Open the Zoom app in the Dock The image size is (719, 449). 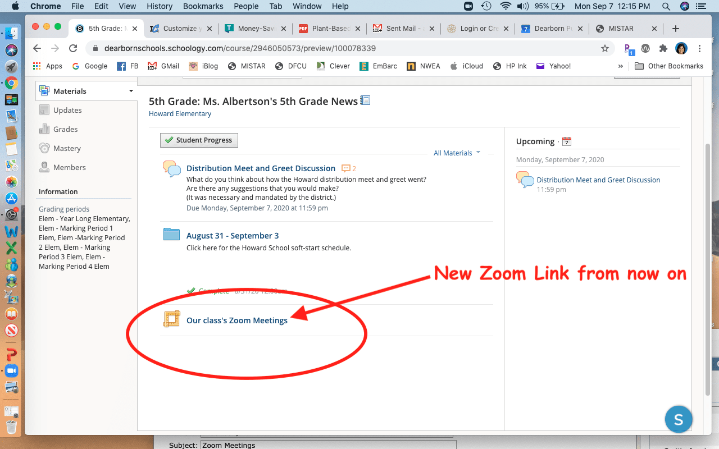[11, 370]
